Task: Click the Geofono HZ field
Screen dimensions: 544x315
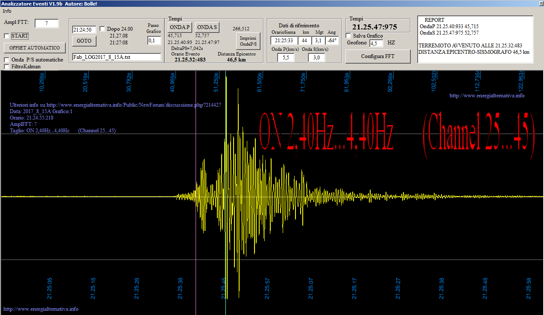Action: 376,43
